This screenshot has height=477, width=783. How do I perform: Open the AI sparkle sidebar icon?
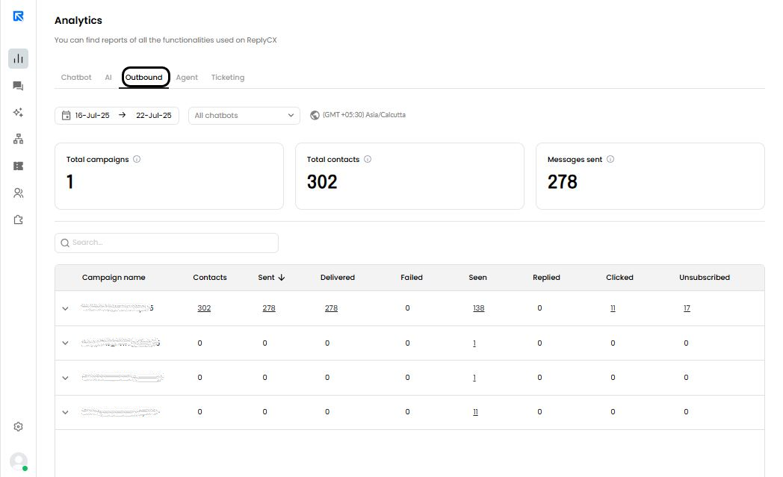pos(18,112)
